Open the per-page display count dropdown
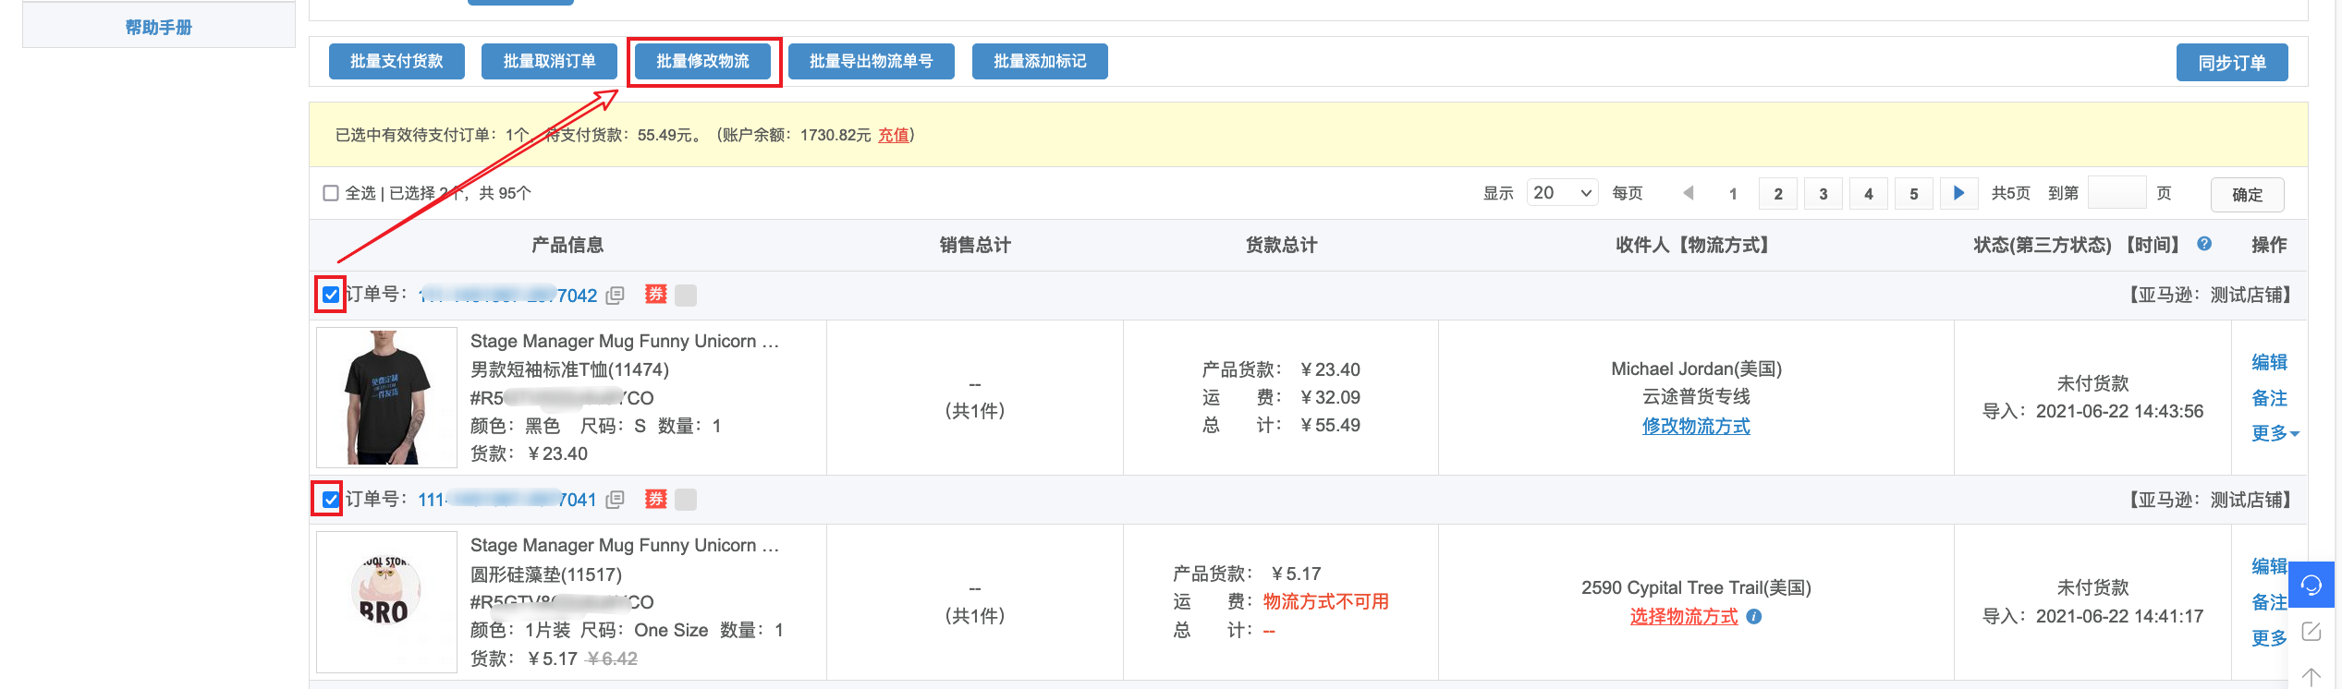This screenshot has width=2342, height=689. point(1561,193)
